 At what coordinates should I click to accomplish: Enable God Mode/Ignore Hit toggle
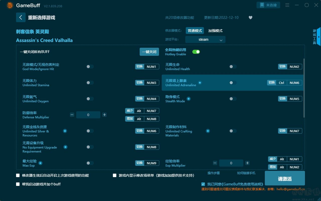coord(90,67)
